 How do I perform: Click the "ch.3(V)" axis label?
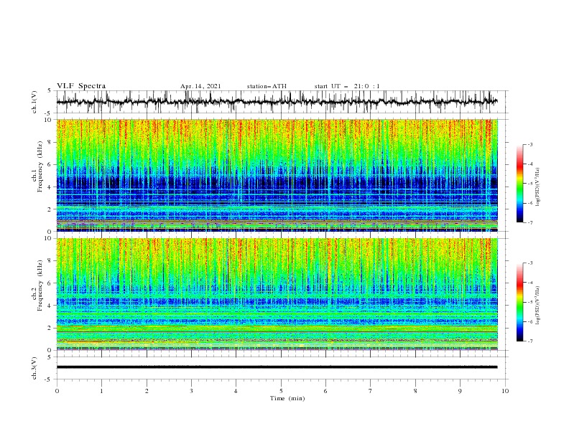(x=34, y=368)
